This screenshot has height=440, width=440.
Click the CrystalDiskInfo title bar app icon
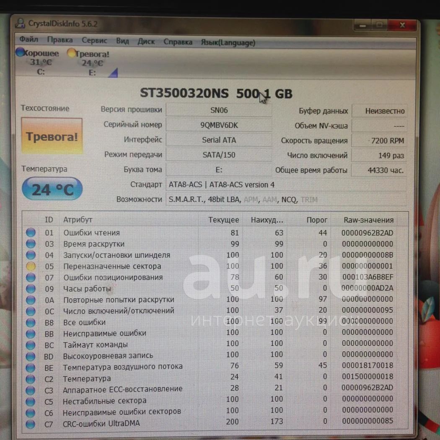pyautogui.click(x=20, y=23)
